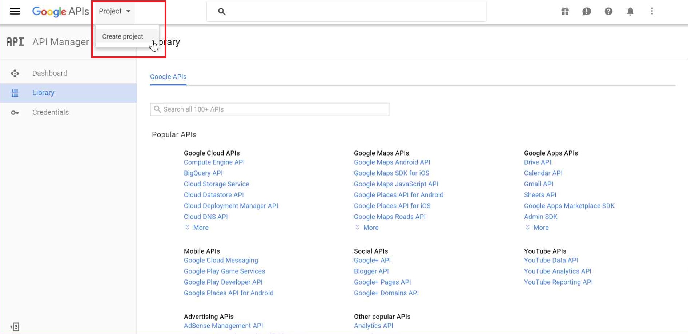The image size is (688, 334).
Task: Click the Gmail API link
Action: tap(538, 184)
